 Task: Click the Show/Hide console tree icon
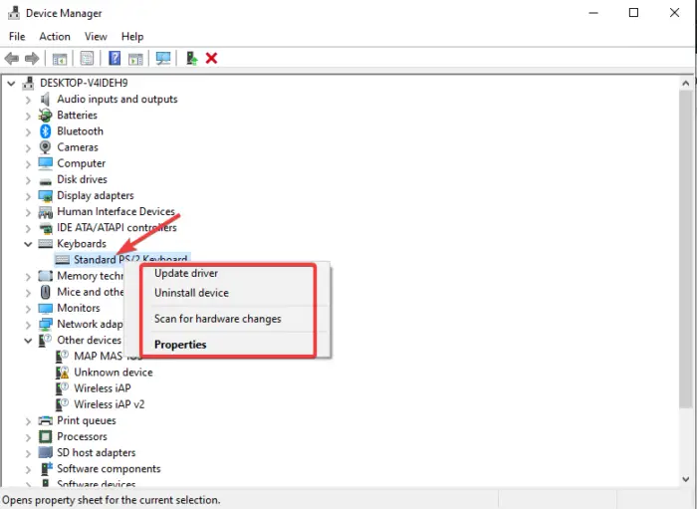60,58
